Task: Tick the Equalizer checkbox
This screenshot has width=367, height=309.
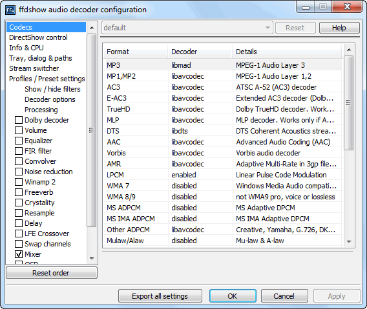Action: [x=19, y=141]
